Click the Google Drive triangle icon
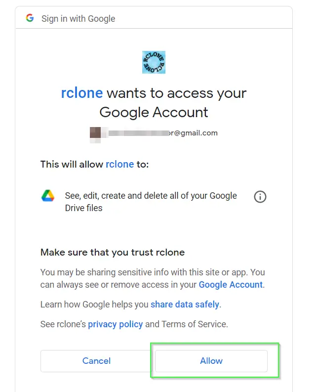The width and height of the screenshot is (318, 392). tap(48, 195)
